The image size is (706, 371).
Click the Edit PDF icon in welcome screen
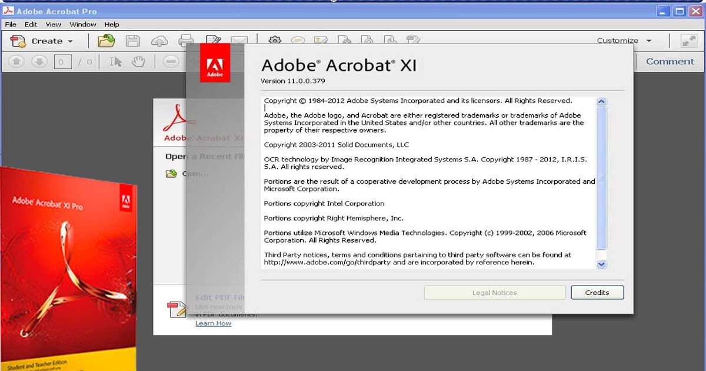(x=176, y=309)
